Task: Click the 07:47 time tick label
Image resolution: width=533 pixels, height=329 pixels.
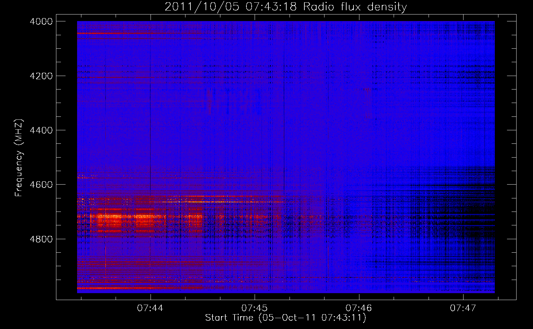Action: click(x=463, y=308)
